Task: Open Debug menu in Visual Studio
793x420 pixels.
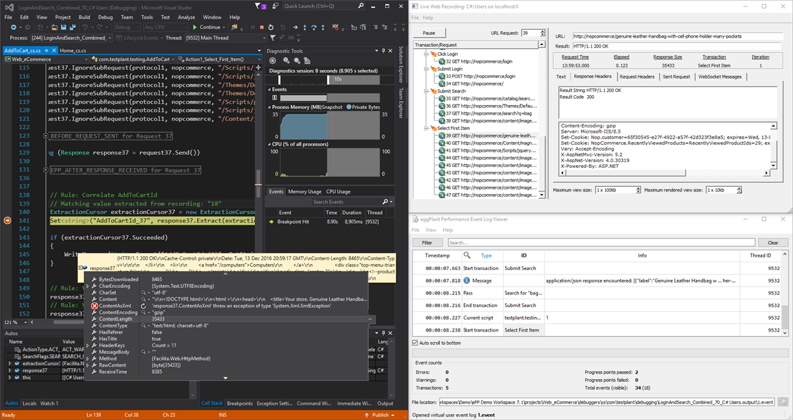Action: 104,17
